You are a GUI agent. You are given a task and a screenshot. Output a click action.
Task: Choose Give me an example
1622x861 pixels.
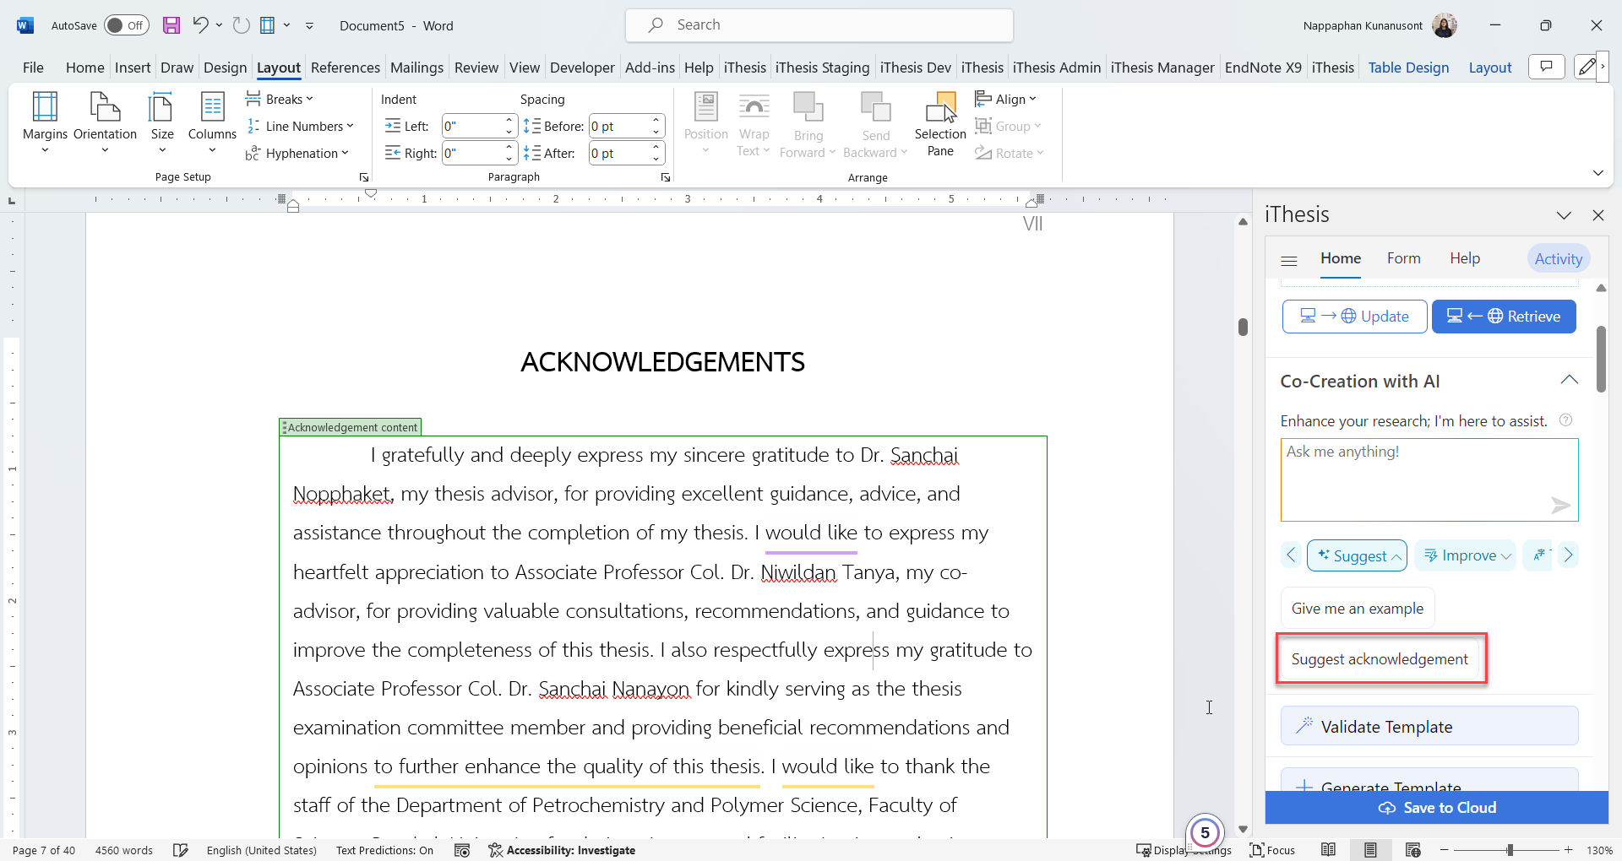(x=1358, y=609)
